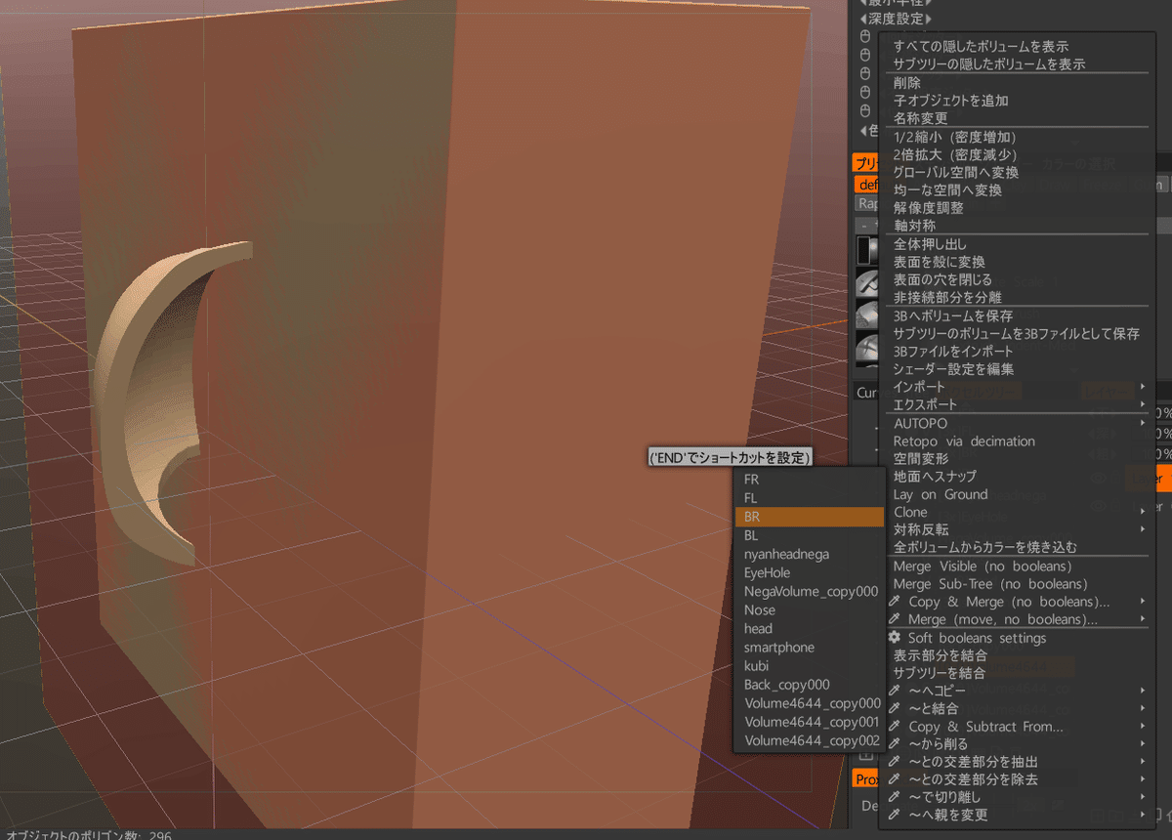Pick smartphone in the volume submenu
Viewport: 1172px width, 840px height.
coord(778,647)
